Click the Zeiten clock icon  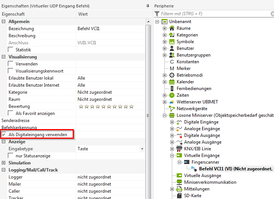(172, 95)
